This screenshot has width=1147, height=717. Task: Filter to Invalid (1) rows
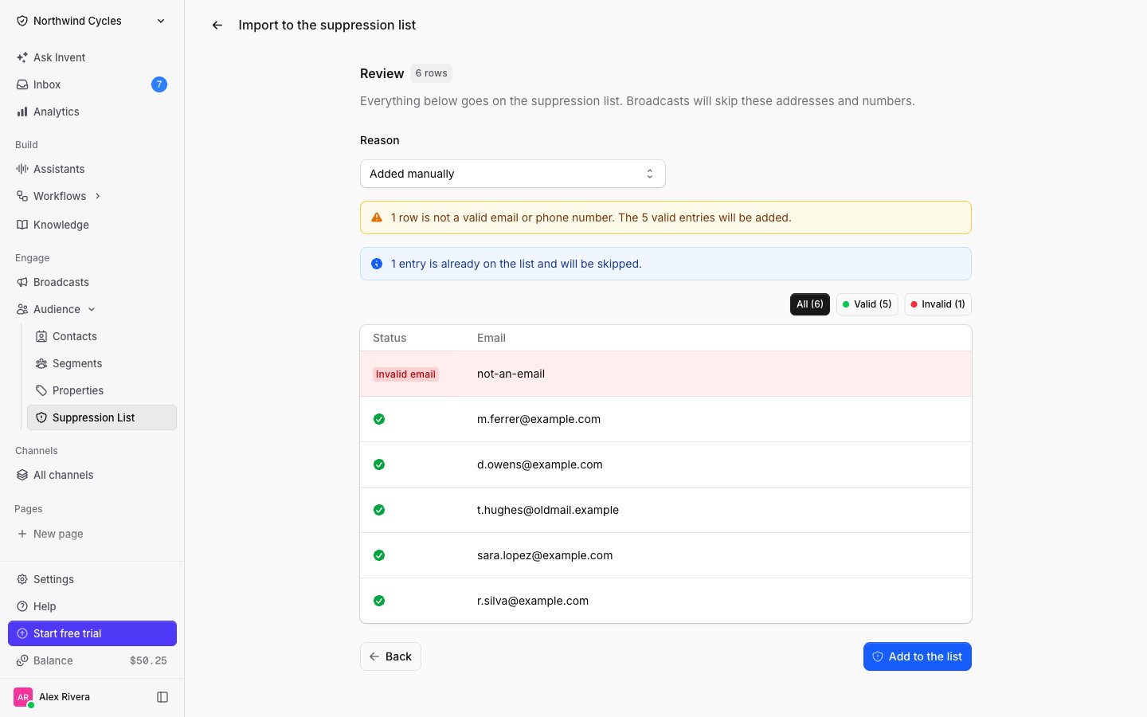[x=938, y=304]
